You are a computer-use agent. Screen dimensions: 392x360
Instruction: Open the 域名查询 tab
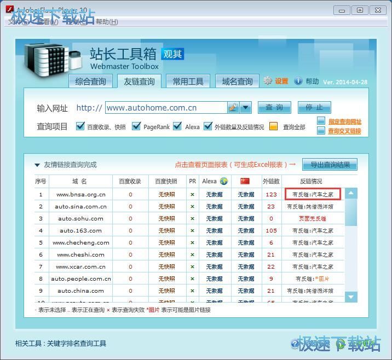click(x=237, y=82)
